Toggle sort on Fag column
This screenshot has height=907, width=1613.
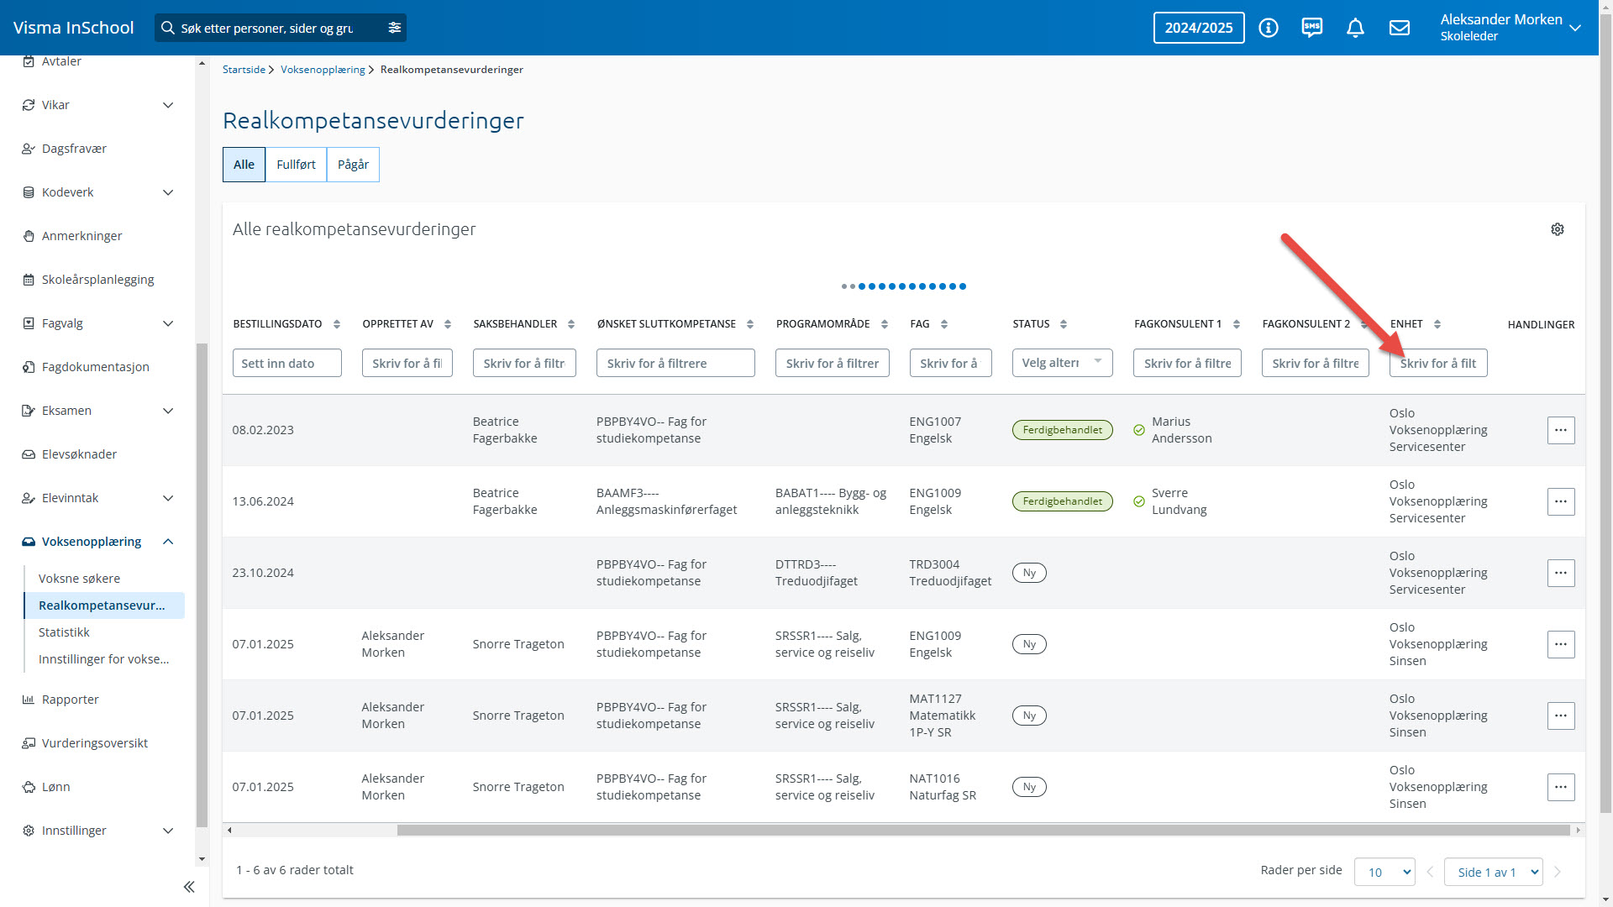944,324
